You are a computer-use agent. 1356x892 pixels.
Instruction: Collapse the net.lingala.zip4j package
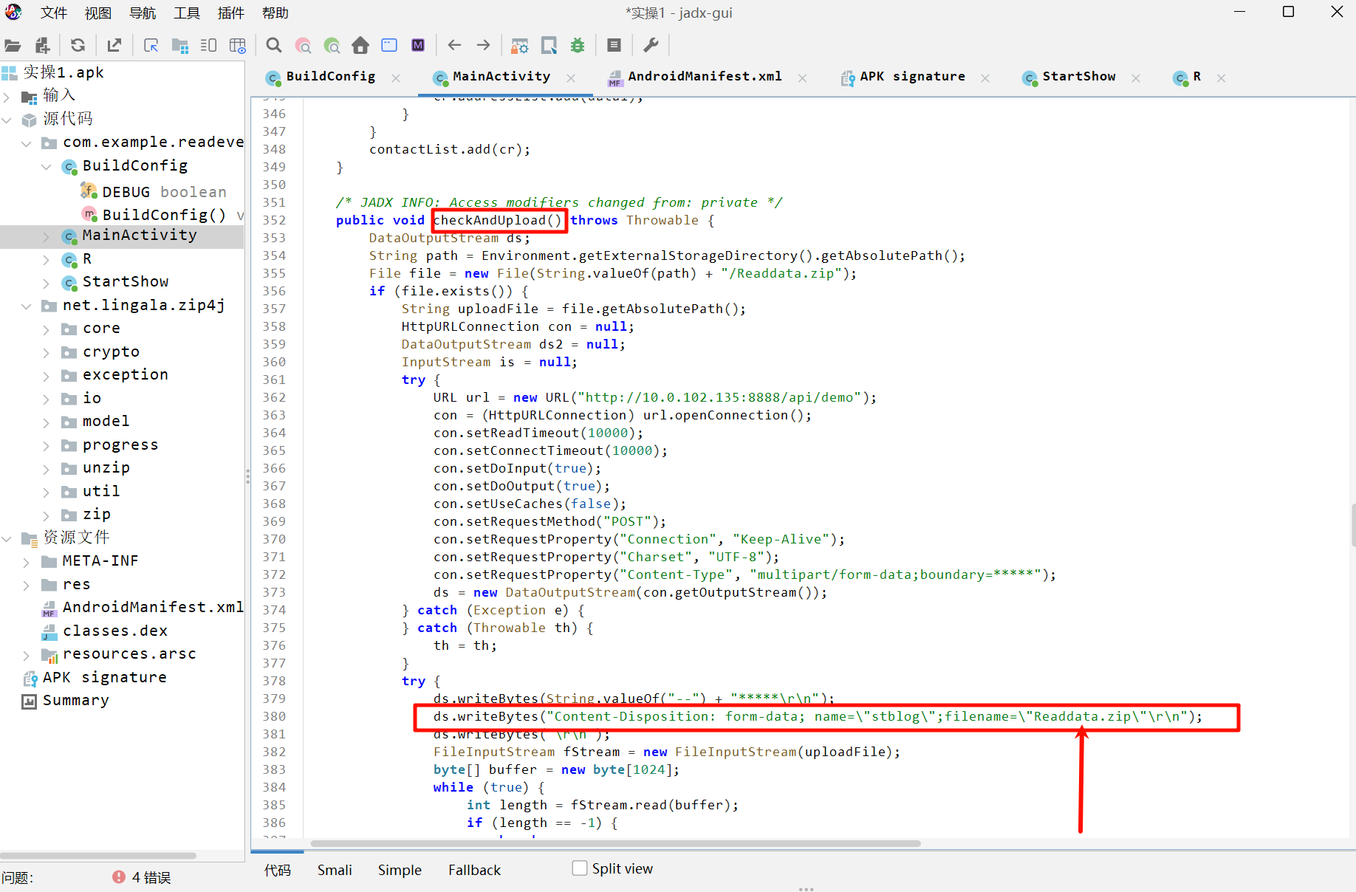27,306
